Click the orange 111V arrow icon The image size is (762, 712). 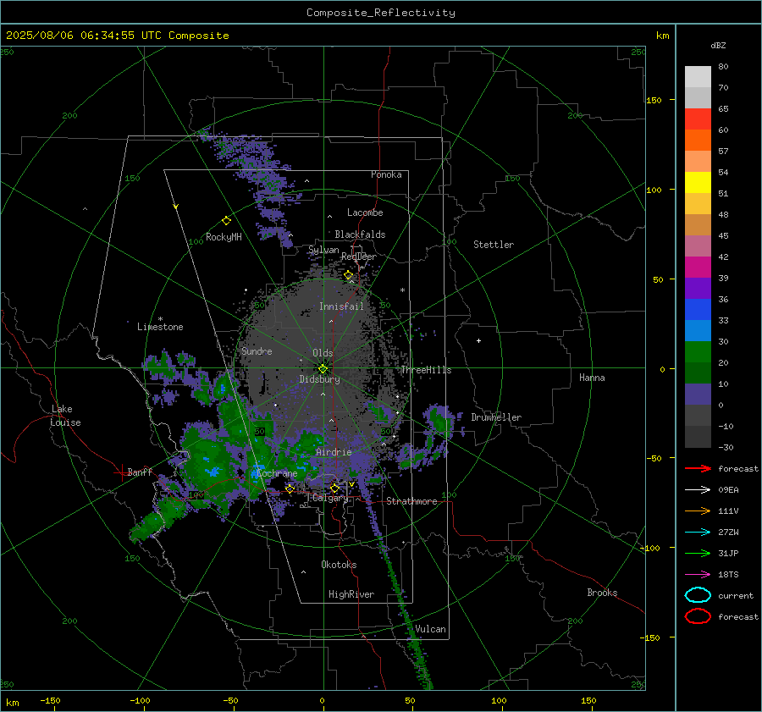(698, 511)
